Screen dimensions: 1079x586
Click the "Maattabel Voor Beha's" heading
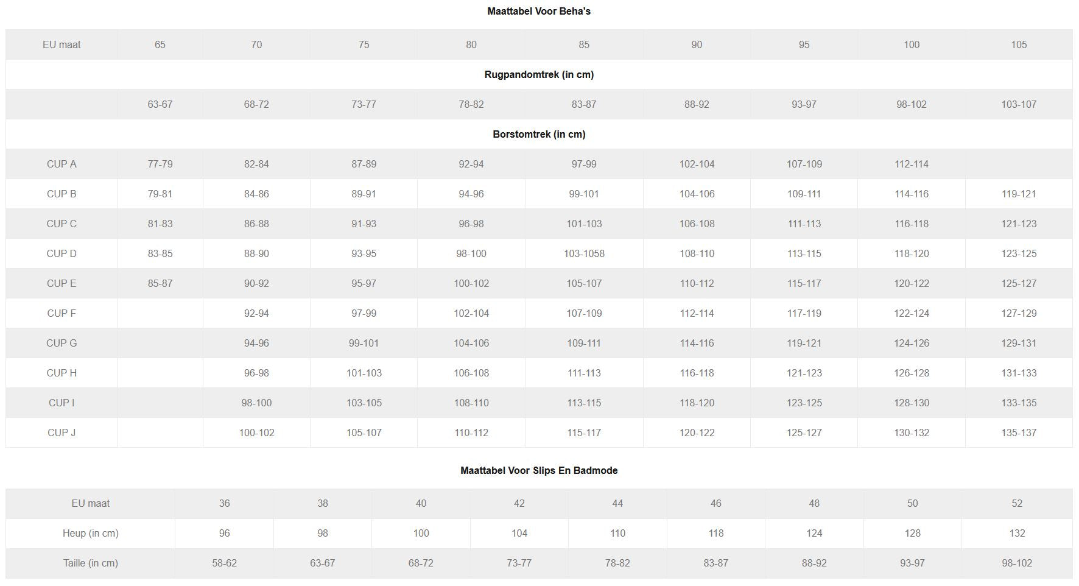click(x=539, y=11)
